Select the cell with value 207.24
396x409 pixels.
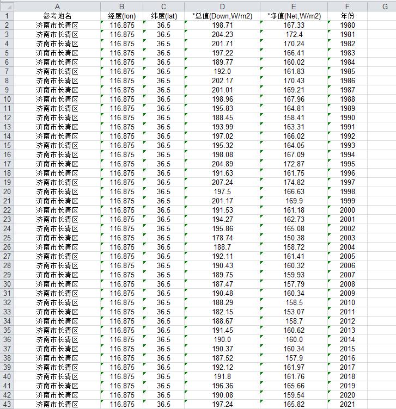coord(222,182)
